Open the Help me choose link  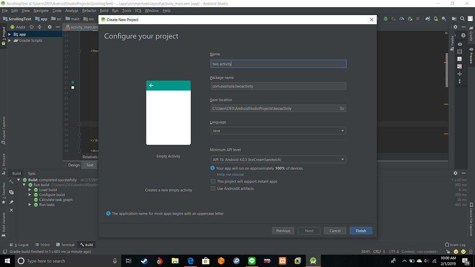[x=230, y=174]
